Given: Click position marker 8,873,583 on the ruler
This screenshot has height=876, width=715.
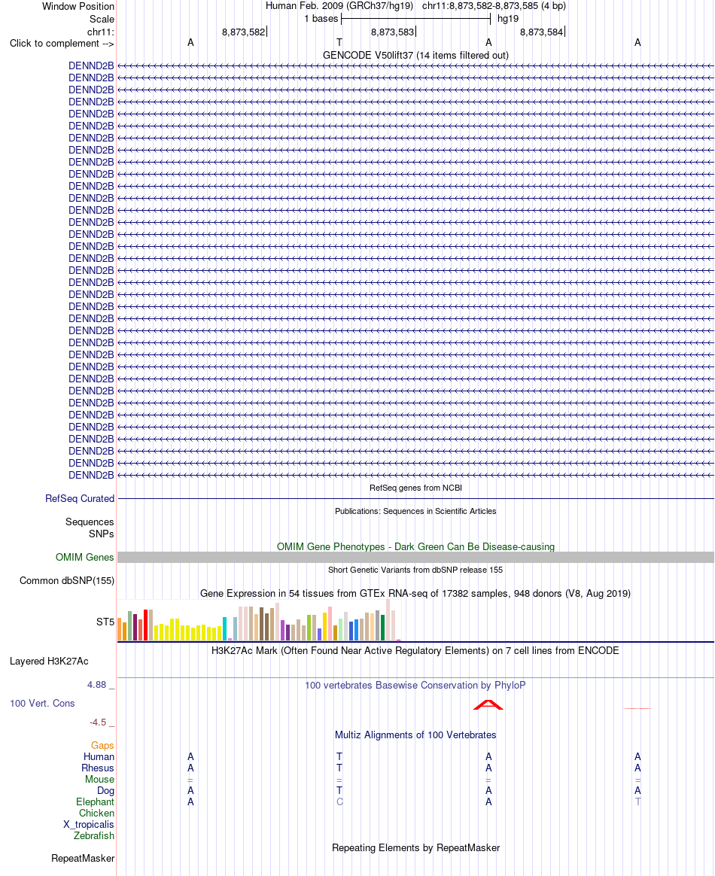Looking at the screenshot, I should click(393, 32).
